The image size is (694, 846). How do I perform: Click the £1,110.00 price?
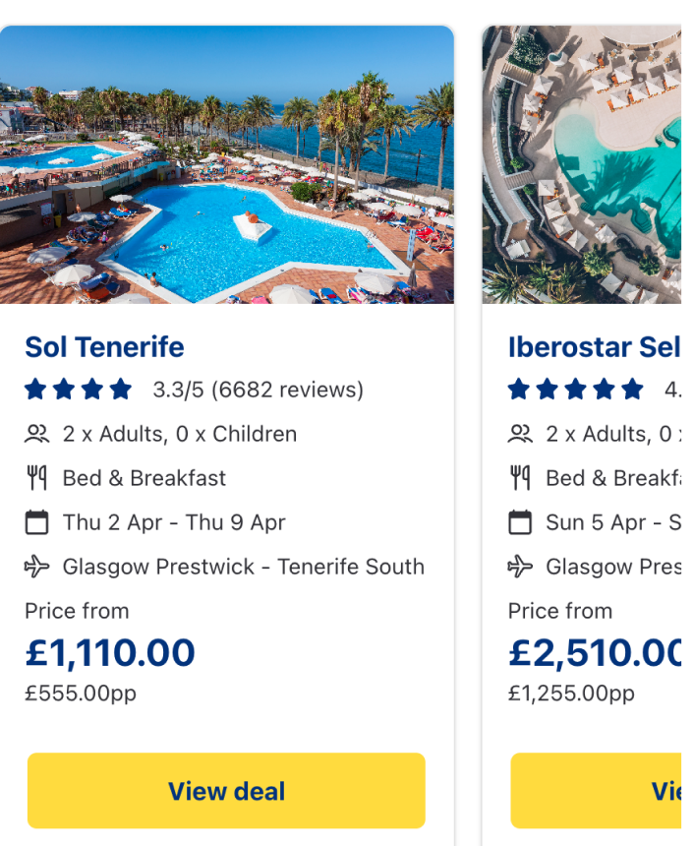(x=110, y=652)
